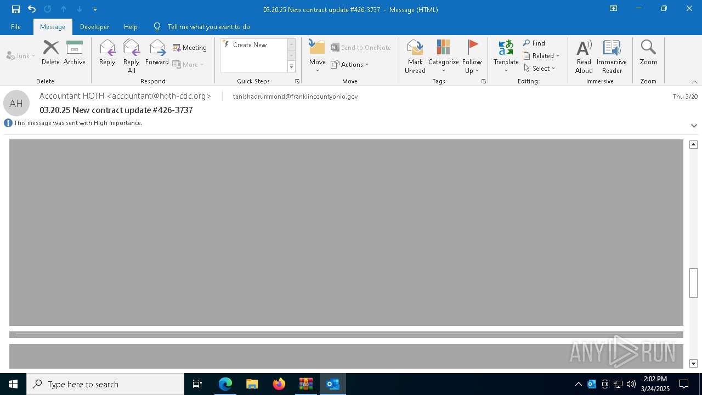Screen dimensions: 702x395
Task: Launch Microsoft Edge from taskbar
Action: point(225,384)
